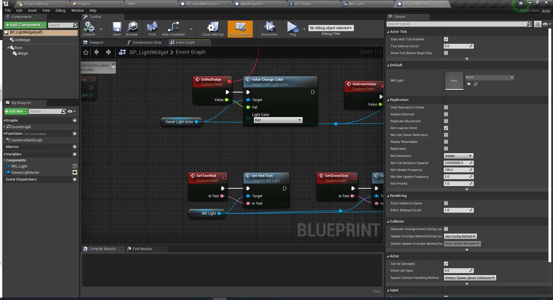
Task: Add a new variable with plus icon
Action: (x=75, y=154)
